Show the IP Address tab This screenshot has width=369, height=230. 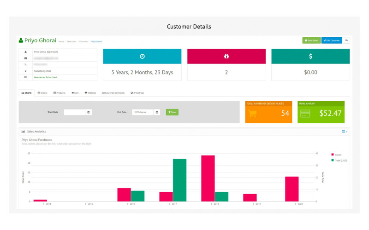(137, 93)
